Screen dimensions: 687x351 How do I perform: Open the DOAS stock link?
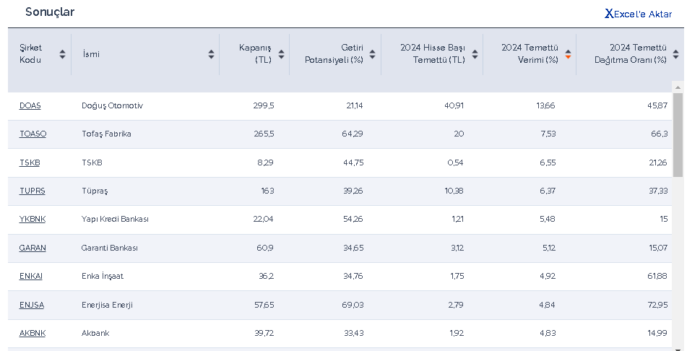click(30, 105)
